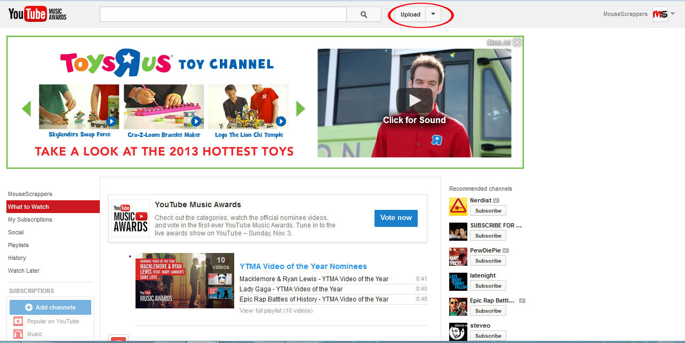Screen dimensions: 685x343
Task: Open MouseScrappers in the left sidebar
Action: click(x=30, y=194)
